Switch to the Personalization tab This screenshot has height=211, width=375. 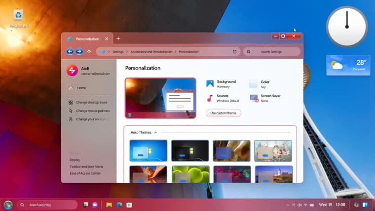click(x=87, y=39)
